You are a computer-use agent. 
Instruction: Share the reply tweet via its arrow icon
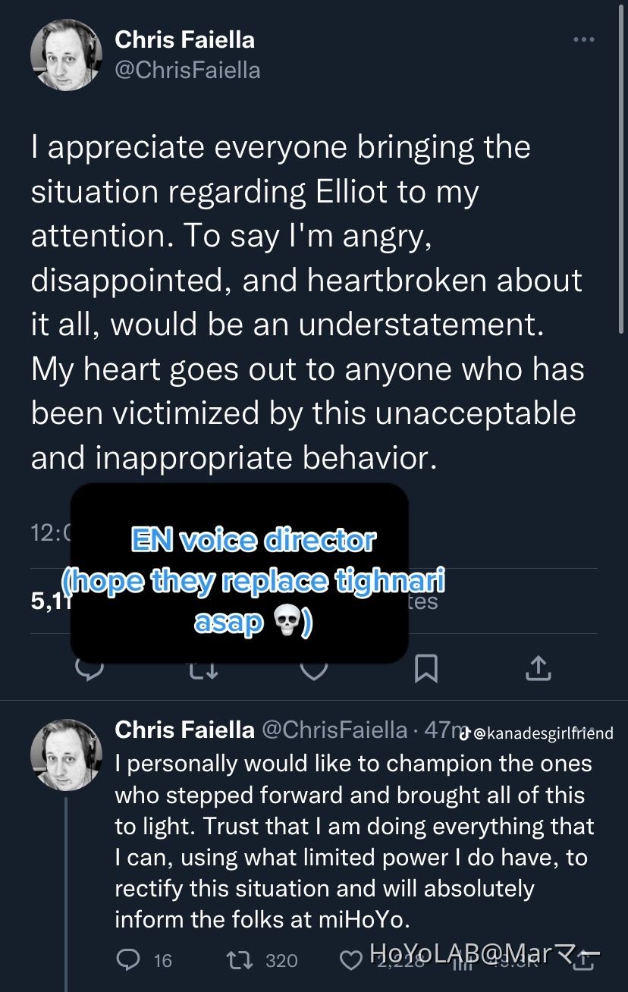tap(583, 960)
